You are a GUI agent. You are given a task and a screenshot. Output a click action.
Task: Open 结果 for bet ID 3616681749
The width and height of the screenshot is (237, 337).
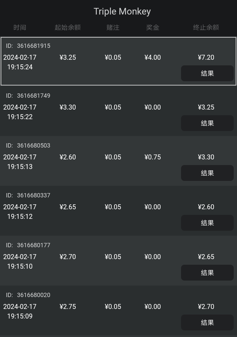(207, 123)
